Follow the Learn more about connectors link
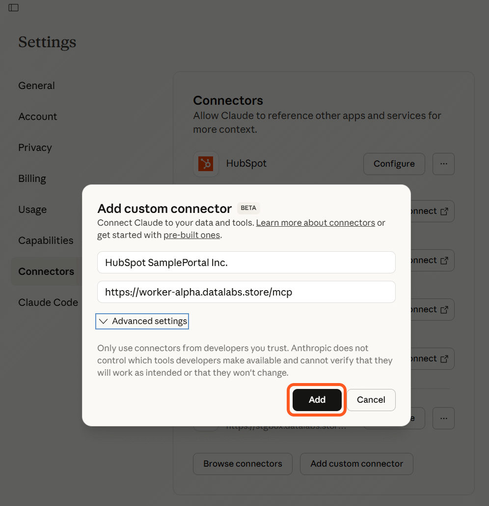The width and height of the screenshot is (489, 506). point(316,222)
